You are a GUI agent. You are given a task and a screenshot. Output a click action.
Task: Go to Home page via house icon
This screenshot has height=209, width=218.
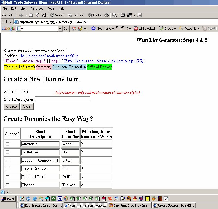44,15
